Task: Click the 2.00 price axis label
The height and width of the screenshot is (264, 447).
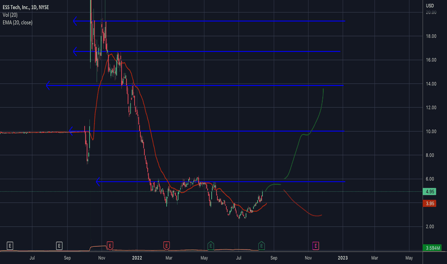Action: [430, 227]
